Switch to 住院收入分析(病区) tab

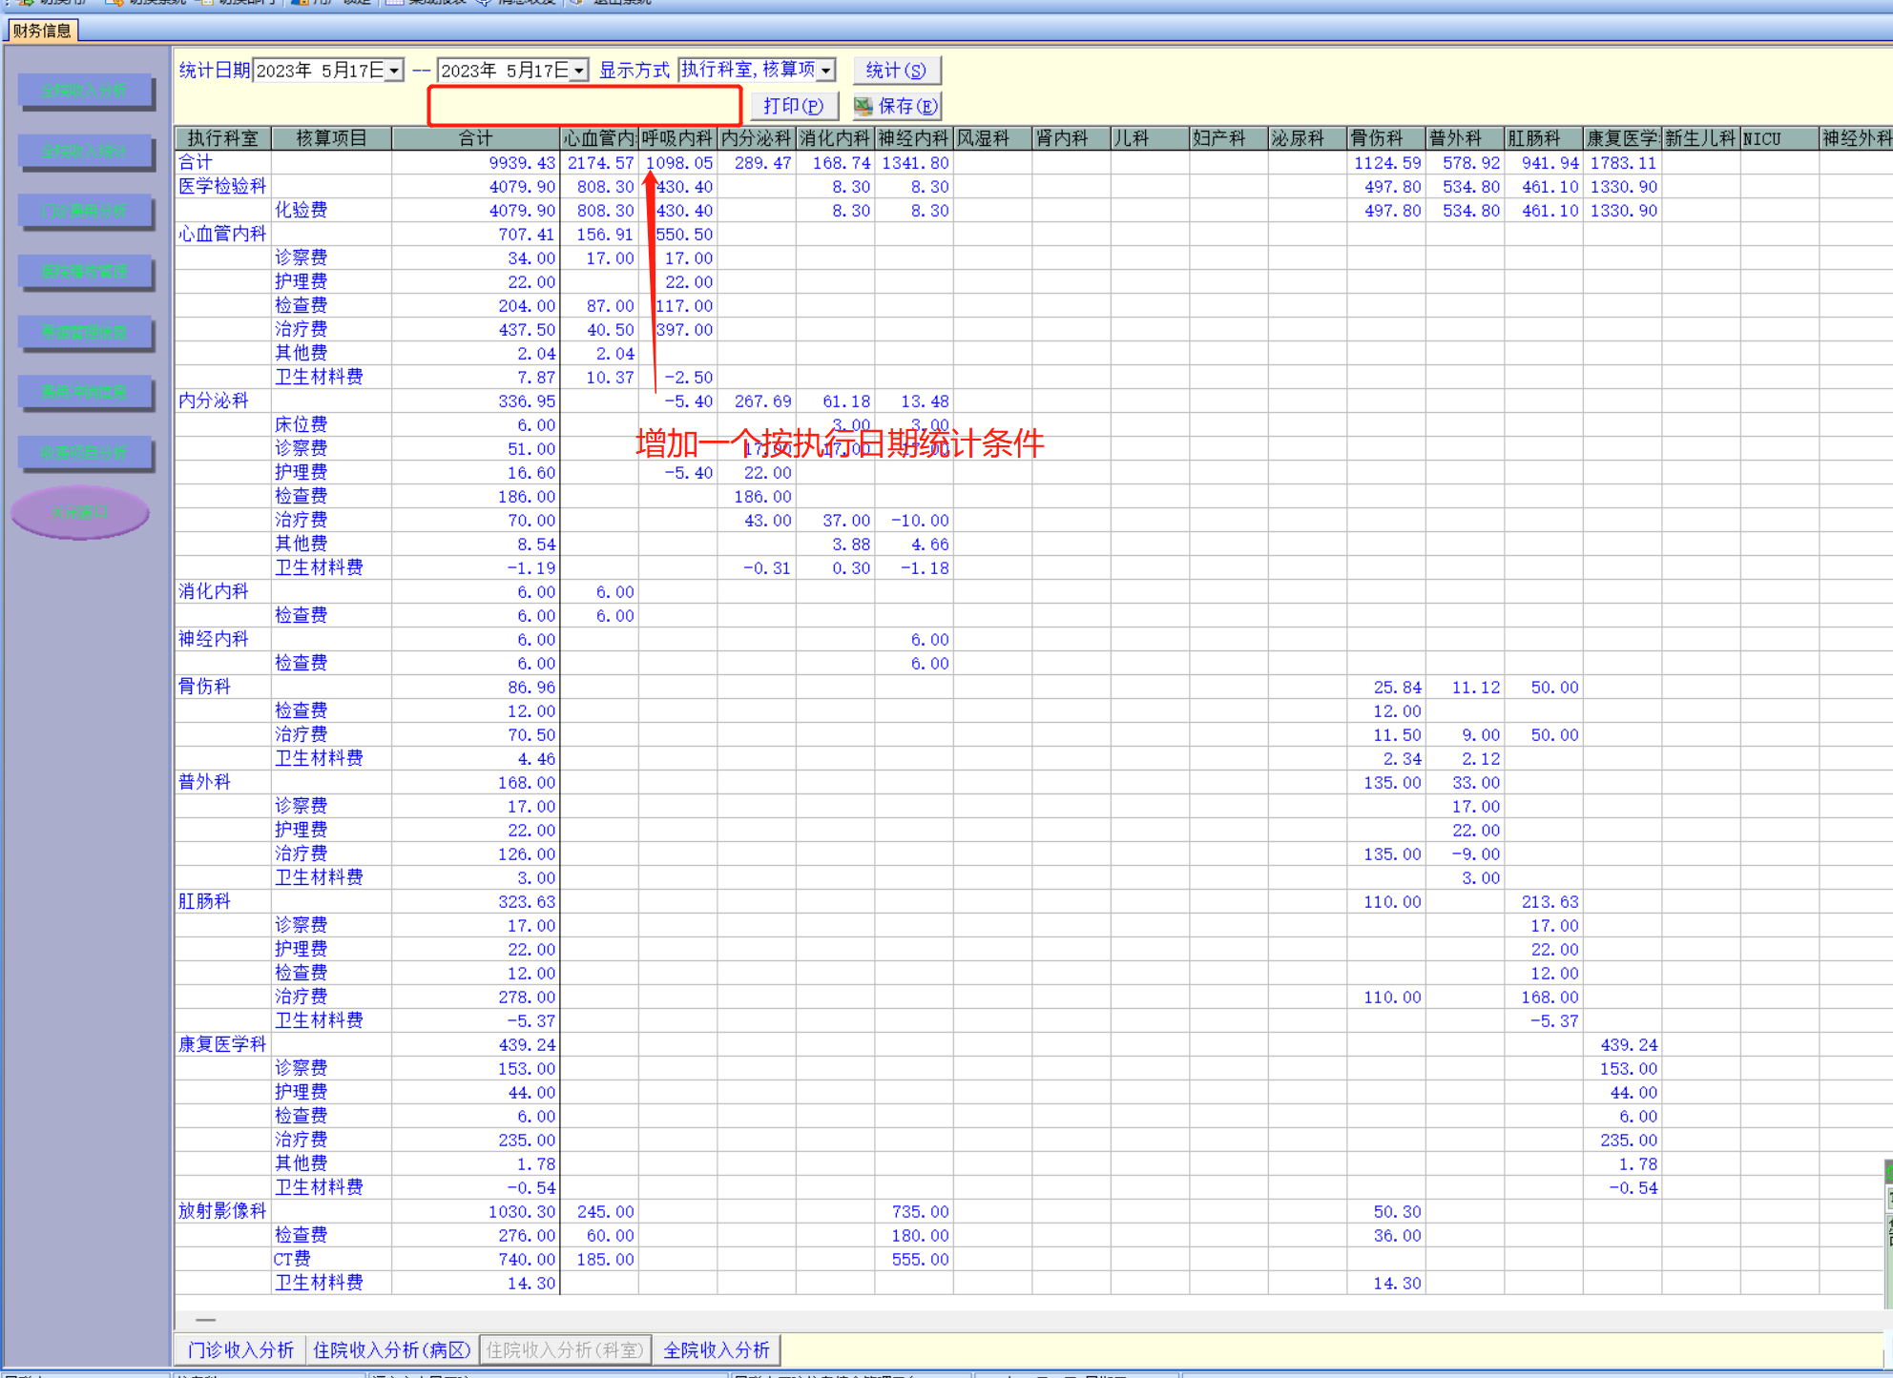(x=391, y=1349)
